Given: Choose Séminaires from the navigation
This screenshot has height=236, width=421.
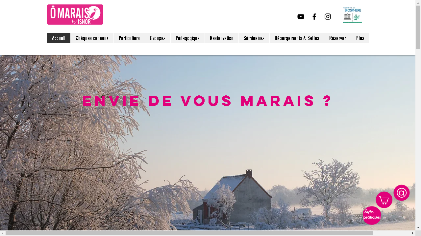Looking at the screenshot, I should click(254, 38).
